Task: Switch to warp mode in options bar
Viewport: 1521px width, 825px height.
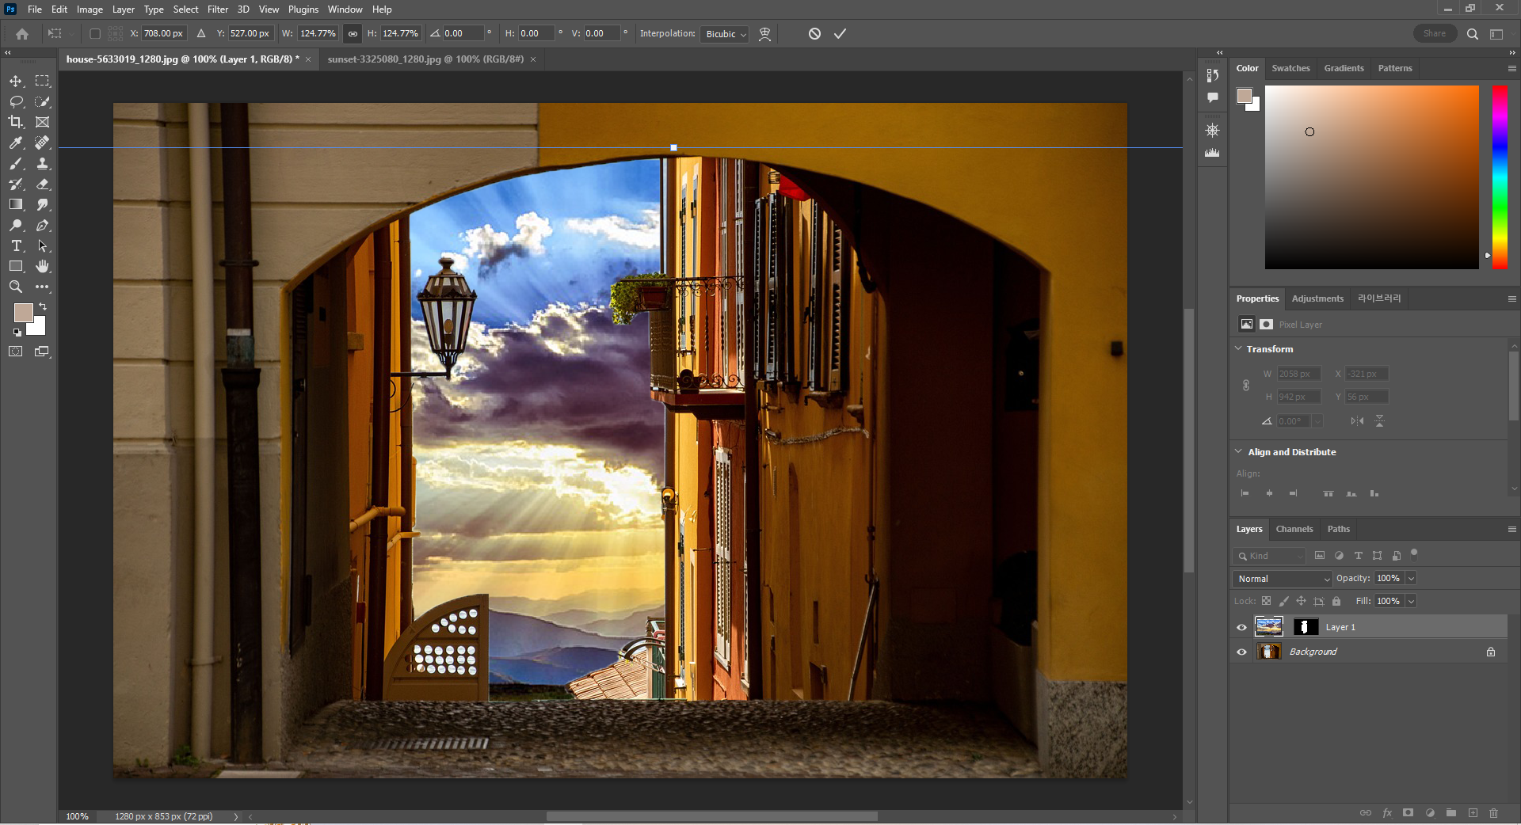Action: point(764,33)
